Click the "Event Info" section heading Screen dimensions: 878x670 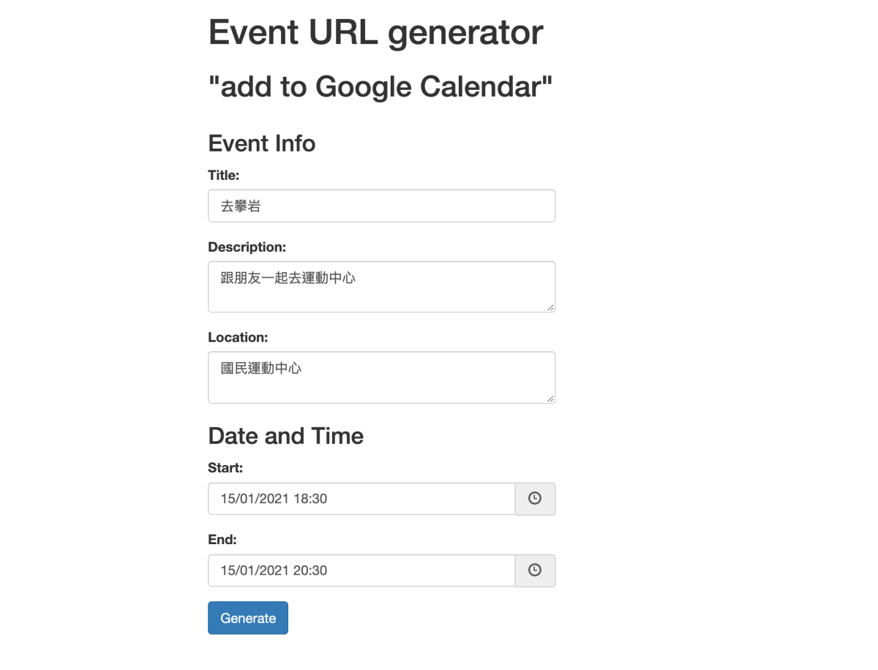tap(262, 143)
